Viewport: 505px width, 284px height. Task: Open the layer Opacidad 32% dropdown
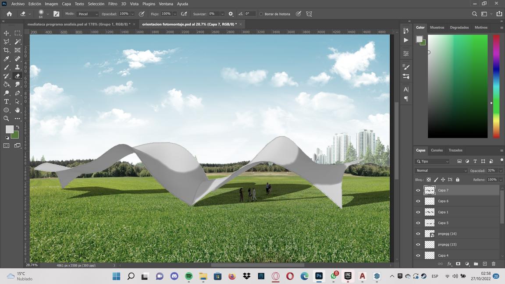[x=501, y=170]
